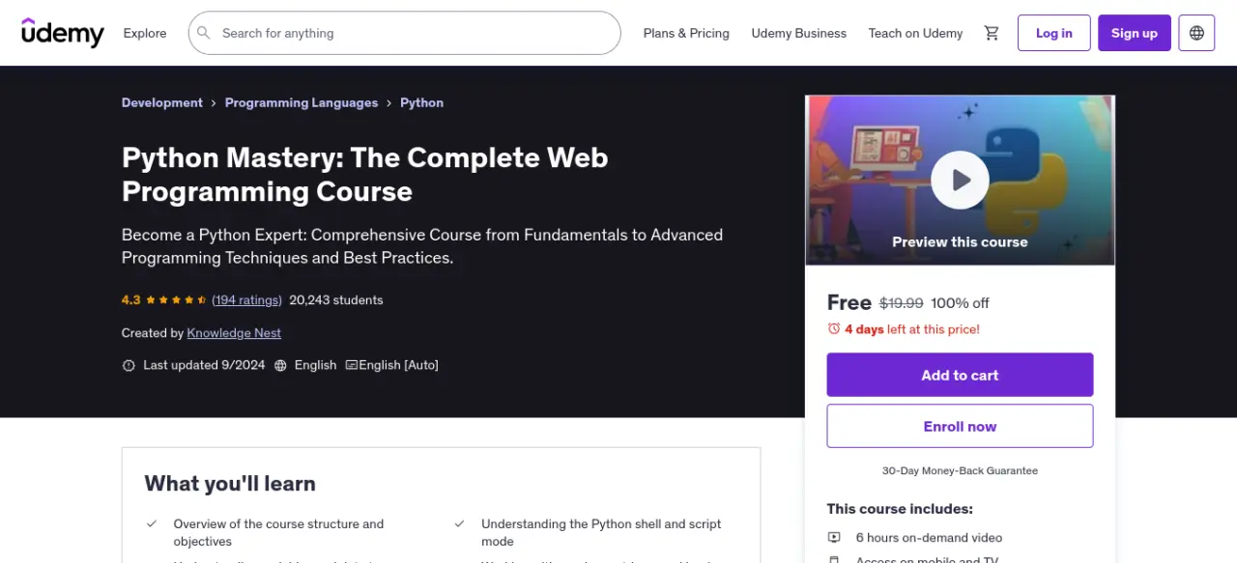Screen dimensions: 1237x563
Task: Navigate to Python breadcrumb
Action: tap(422, 102)
